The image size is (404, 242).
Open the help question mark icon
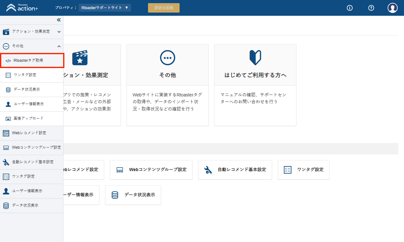[x=371, y=8]
